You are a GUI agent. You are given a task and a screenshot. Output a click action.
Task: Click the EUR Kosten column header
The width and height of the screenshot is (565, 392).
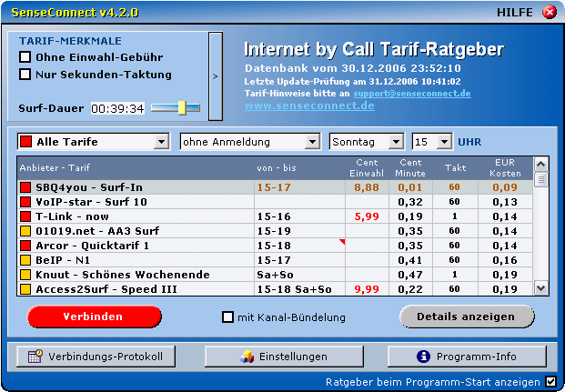coord(505,168)
